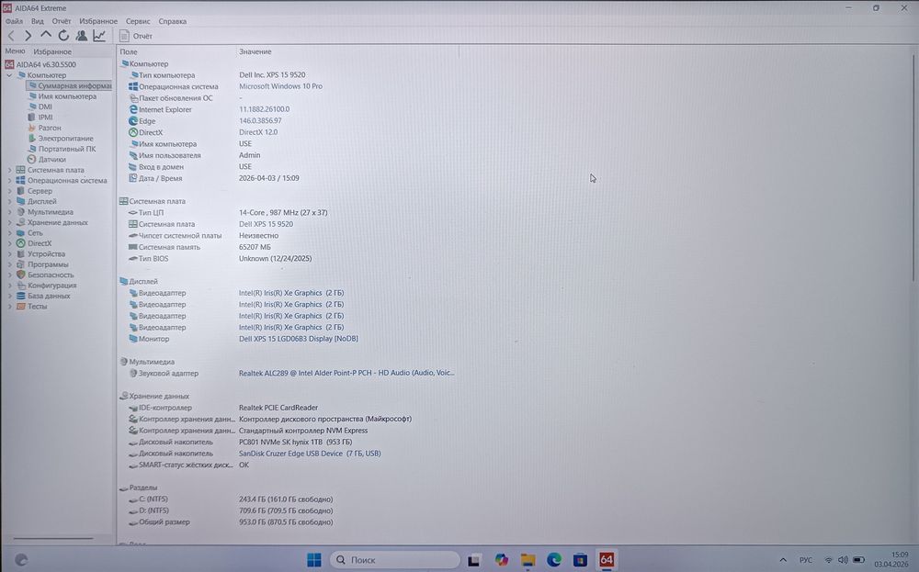Expand the Хранение данных tree node

click(9, 222)
